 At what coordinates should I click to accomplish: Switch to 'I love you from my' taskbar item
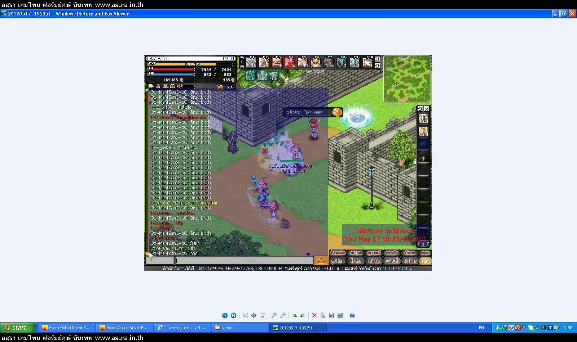(x=182, y=328)
